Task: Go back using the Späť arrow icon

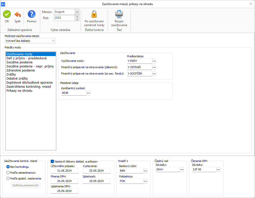Action: (x=17, y=15)
